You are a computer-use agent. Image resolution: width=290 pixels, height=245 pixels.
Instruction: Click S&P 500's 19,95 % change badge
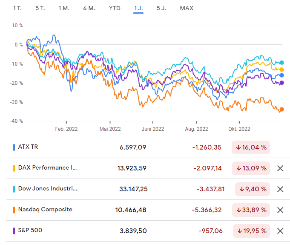pos(251,231)
